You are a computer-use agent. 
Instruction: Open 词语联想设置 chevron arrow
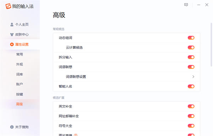[x=193, y=76]
